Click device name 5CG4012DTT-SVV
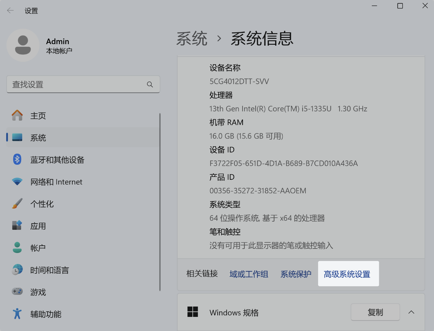The width and height of the screenshot is (434, 331). [239, 81]
